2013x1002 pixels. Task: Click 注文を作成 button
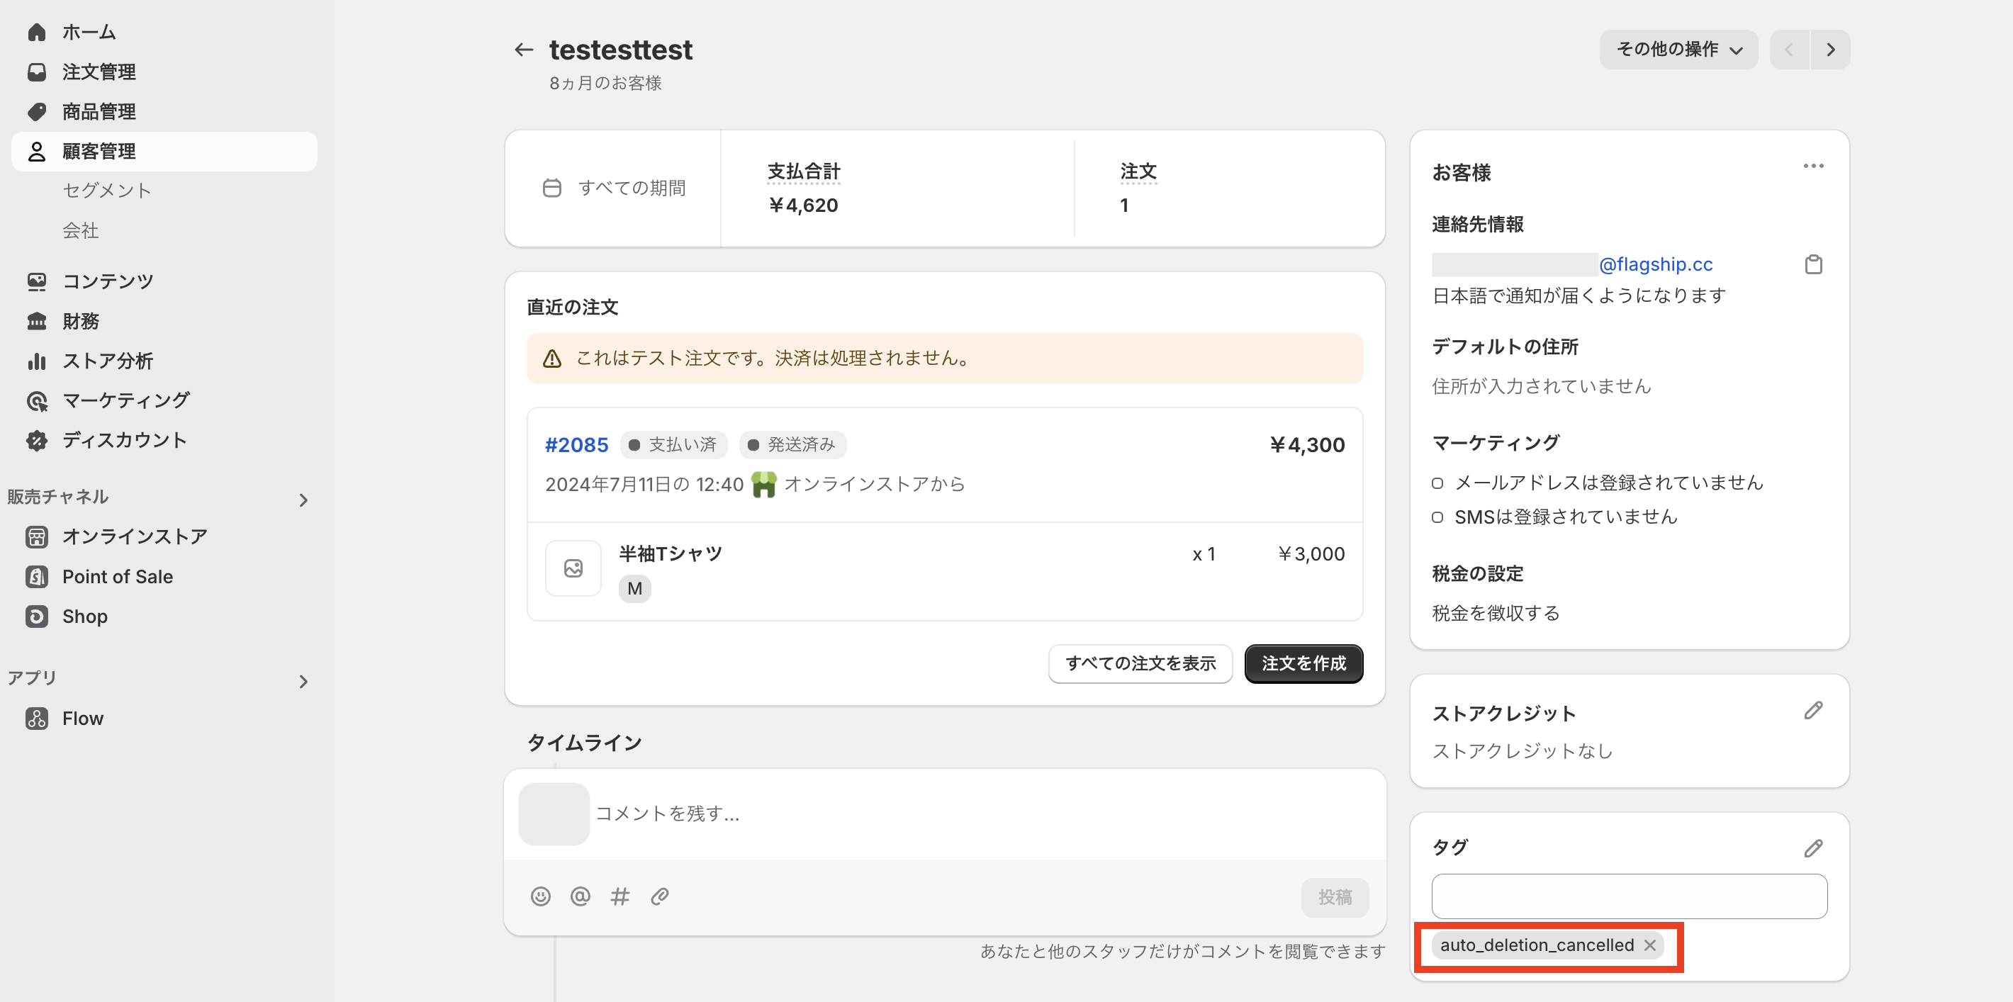(x=1303, y=663)
